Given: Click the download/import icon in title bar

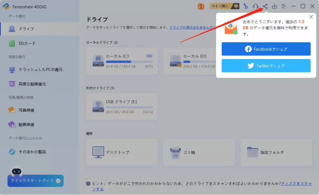Looking at the screenshot, I should pyautogui.click(x=274, y=6).
